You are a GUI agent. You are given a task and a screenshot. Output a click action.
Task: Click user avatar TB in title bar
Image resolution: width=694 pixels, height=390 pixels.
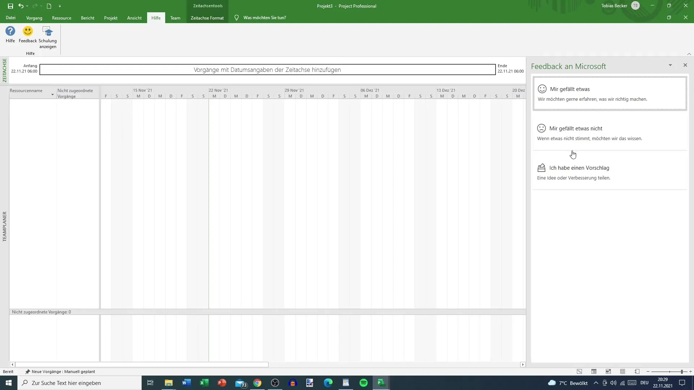coord(635,6)
